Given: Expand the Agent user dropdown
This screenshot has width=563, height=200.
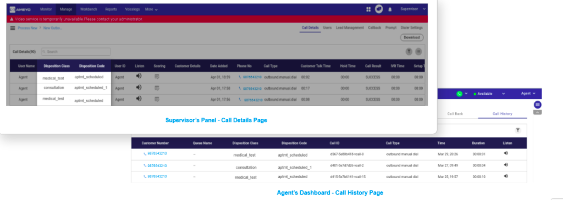Looking at the screenshot, I should pos(528,93).
